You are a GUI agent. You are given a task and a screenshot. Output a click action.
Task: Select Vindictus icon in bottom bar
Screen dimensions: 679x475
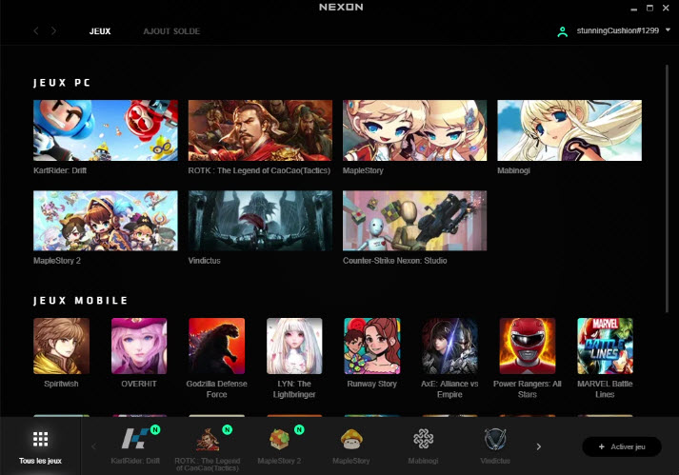494,439
